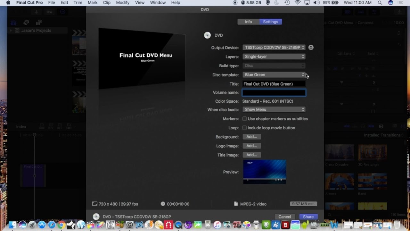Open the View menu
This screenshot has width=410, height=231.
[140, 3]
